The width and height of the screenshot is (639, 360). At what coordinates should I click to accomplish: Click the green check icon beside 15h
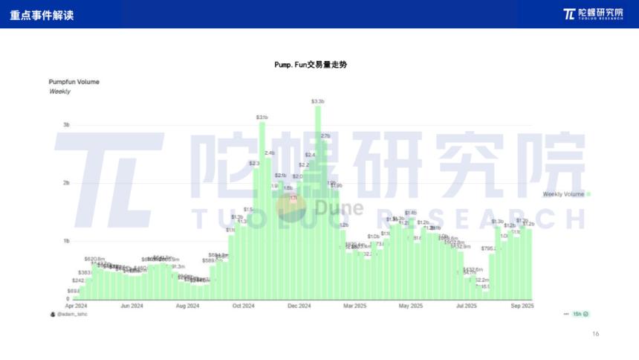pyautogui.click(x=586, y=315)
